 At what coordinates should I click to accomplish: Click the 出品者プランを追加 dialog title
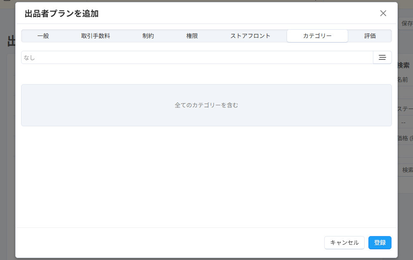click(62, 14)
